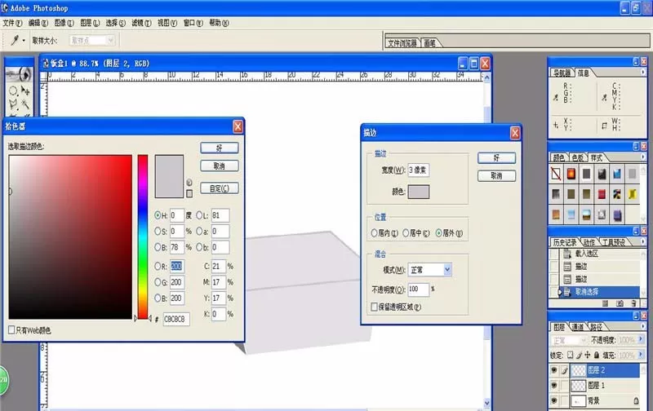Click the Photoshop header image atop toolbox
Viewport: 653px width, 411px height.
pos(19,74)
